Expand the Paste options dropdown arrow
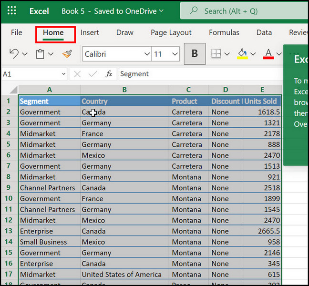 (x=51, y=54)
